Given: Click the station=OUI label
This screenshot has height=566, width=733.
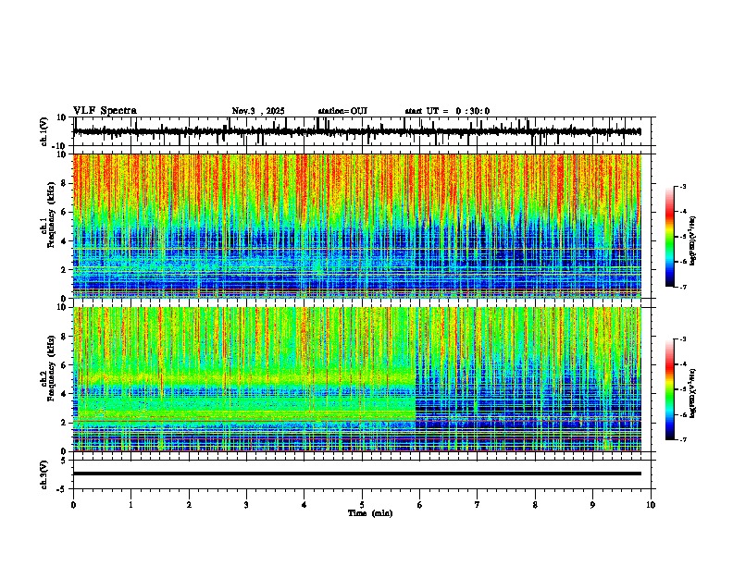Looking at the screenshot, I should tap(342, 111).
